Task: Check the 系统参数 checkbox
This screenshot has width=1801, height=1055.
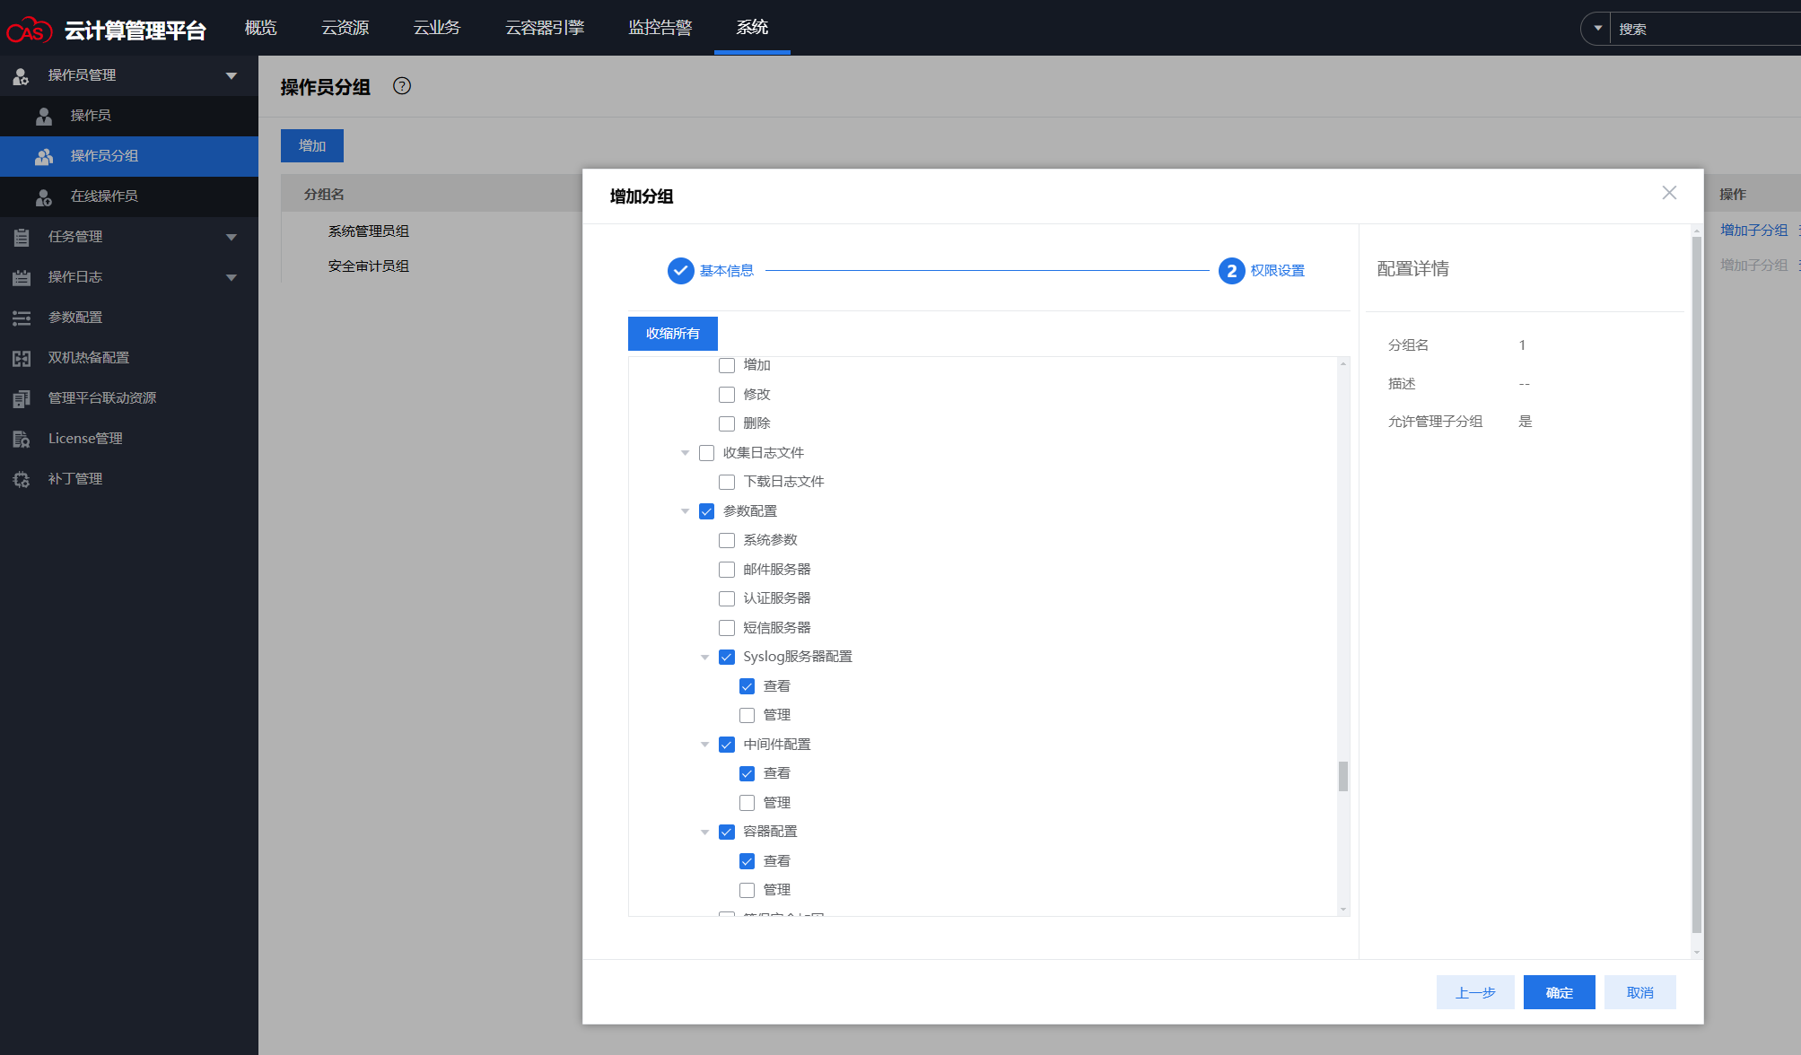Action: point(727,540)
